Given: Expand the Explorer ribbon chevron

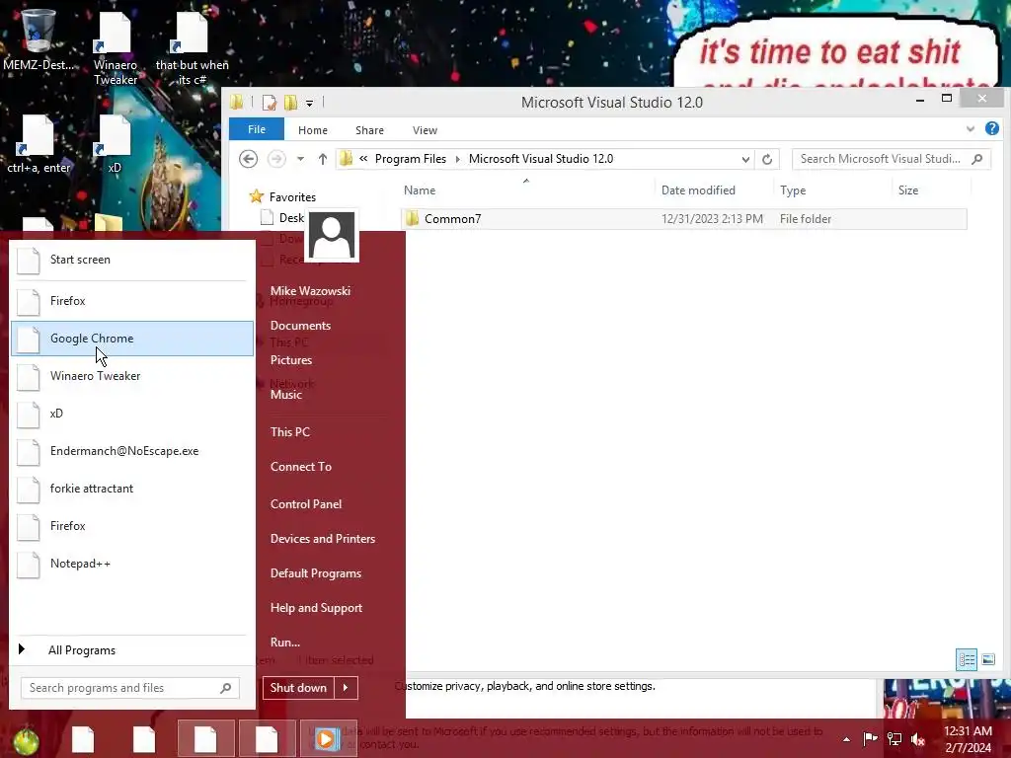Looking at the screenshot, I should click(971, 129).
